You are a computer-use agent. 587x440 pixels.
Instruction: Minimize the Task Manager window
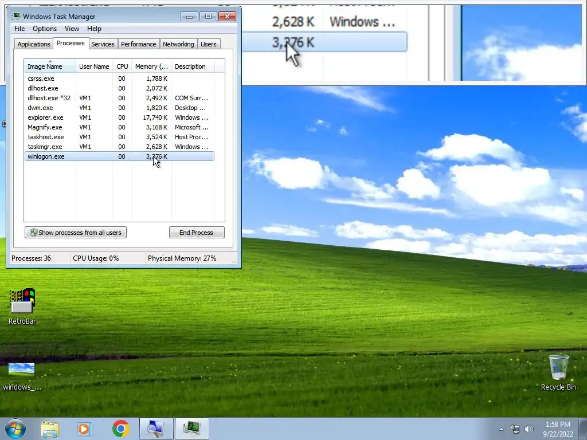point(189,17)
